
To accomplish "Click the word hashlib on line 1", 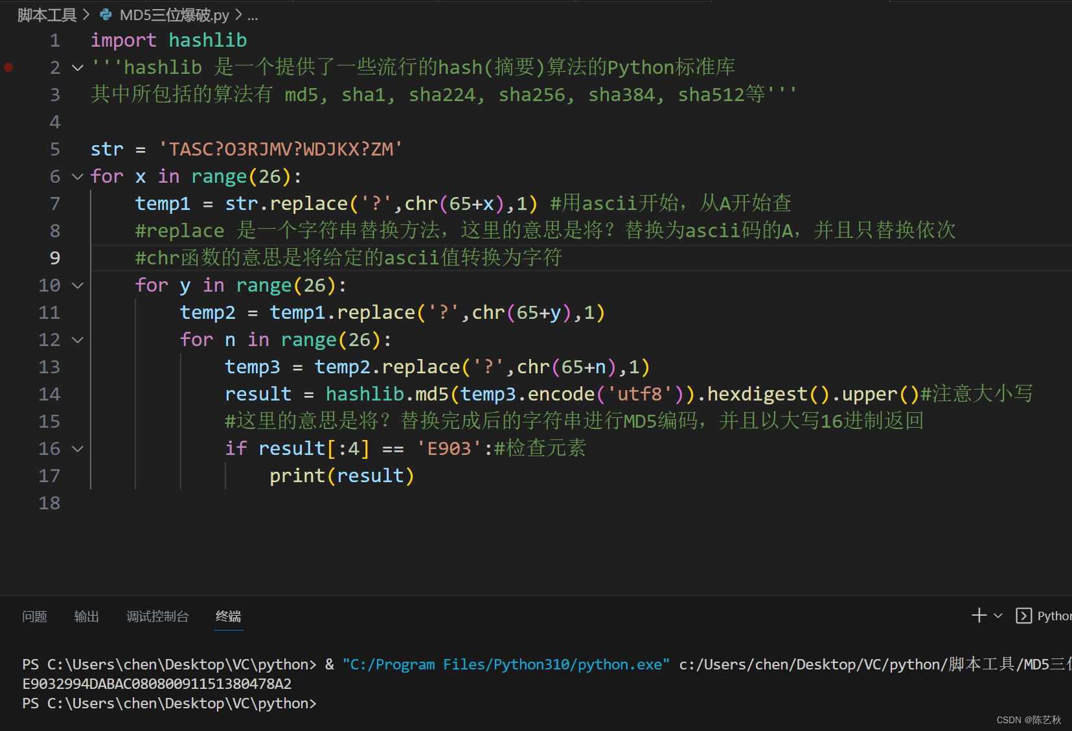I will 208,40.
